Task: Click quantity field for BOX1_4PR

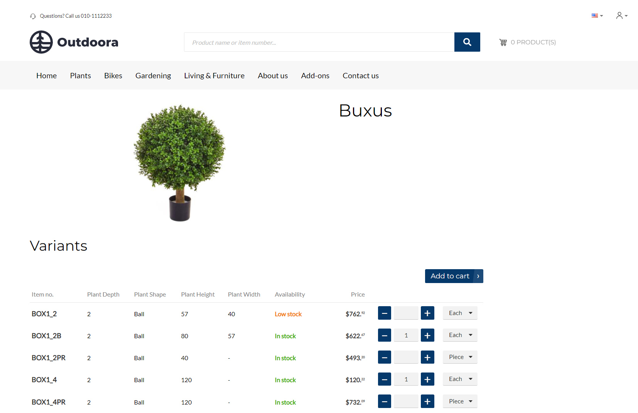Action: [x=406, y=401]
